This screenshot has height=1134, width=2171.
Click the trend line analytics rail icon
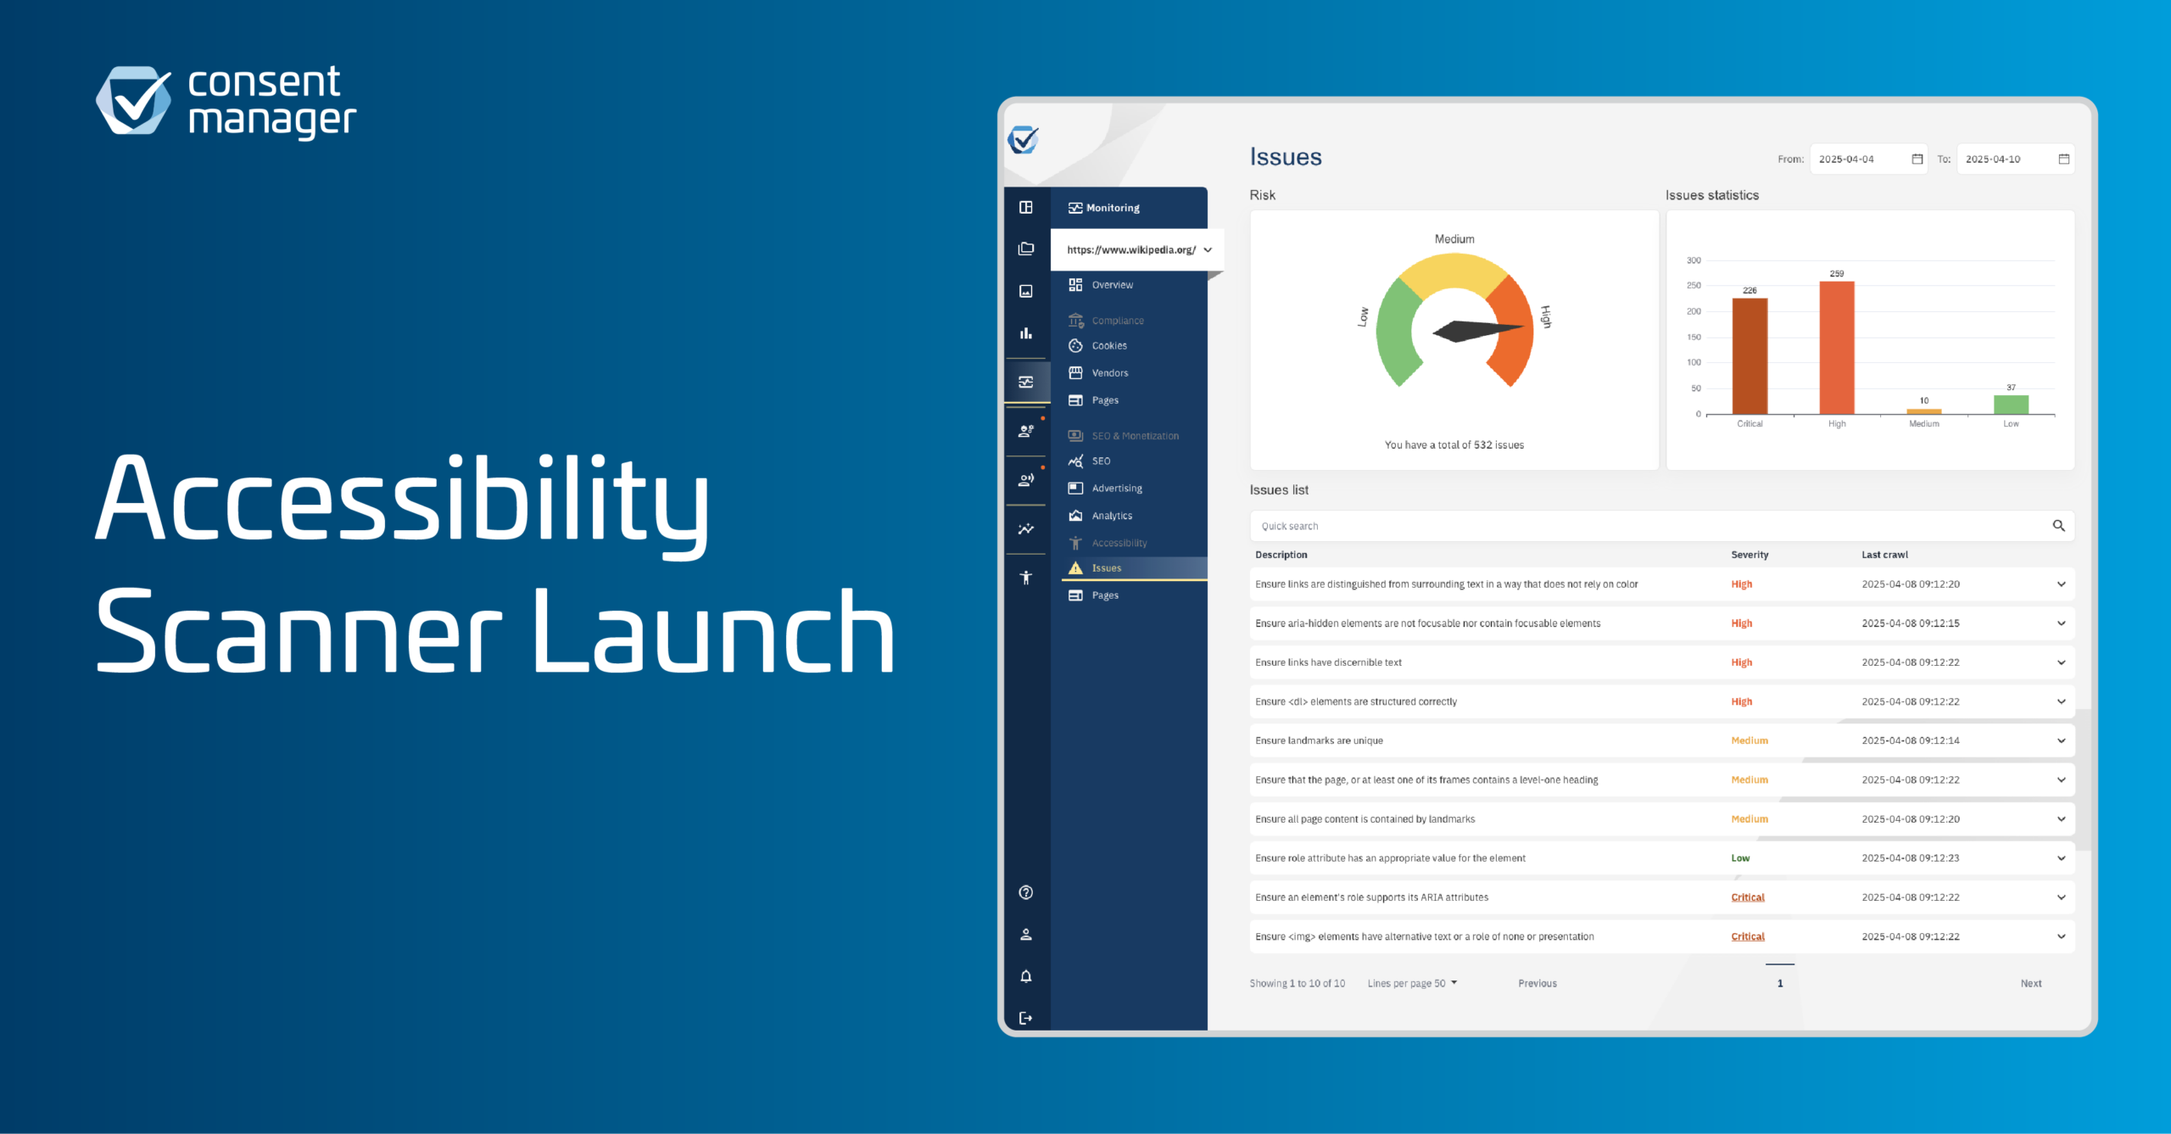[x=1026, y=528]
